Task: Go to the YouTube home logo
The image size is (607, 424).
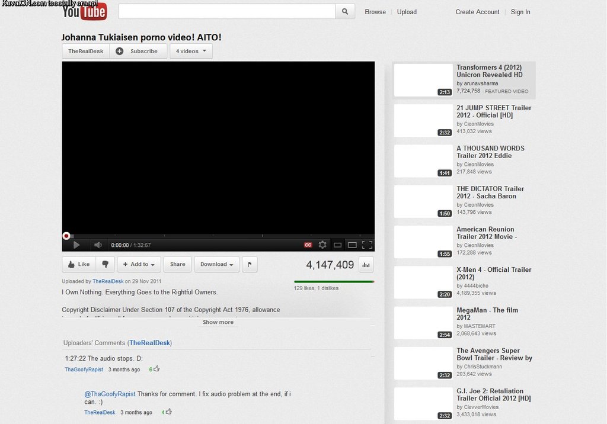Action: click(x=84, y=12)
